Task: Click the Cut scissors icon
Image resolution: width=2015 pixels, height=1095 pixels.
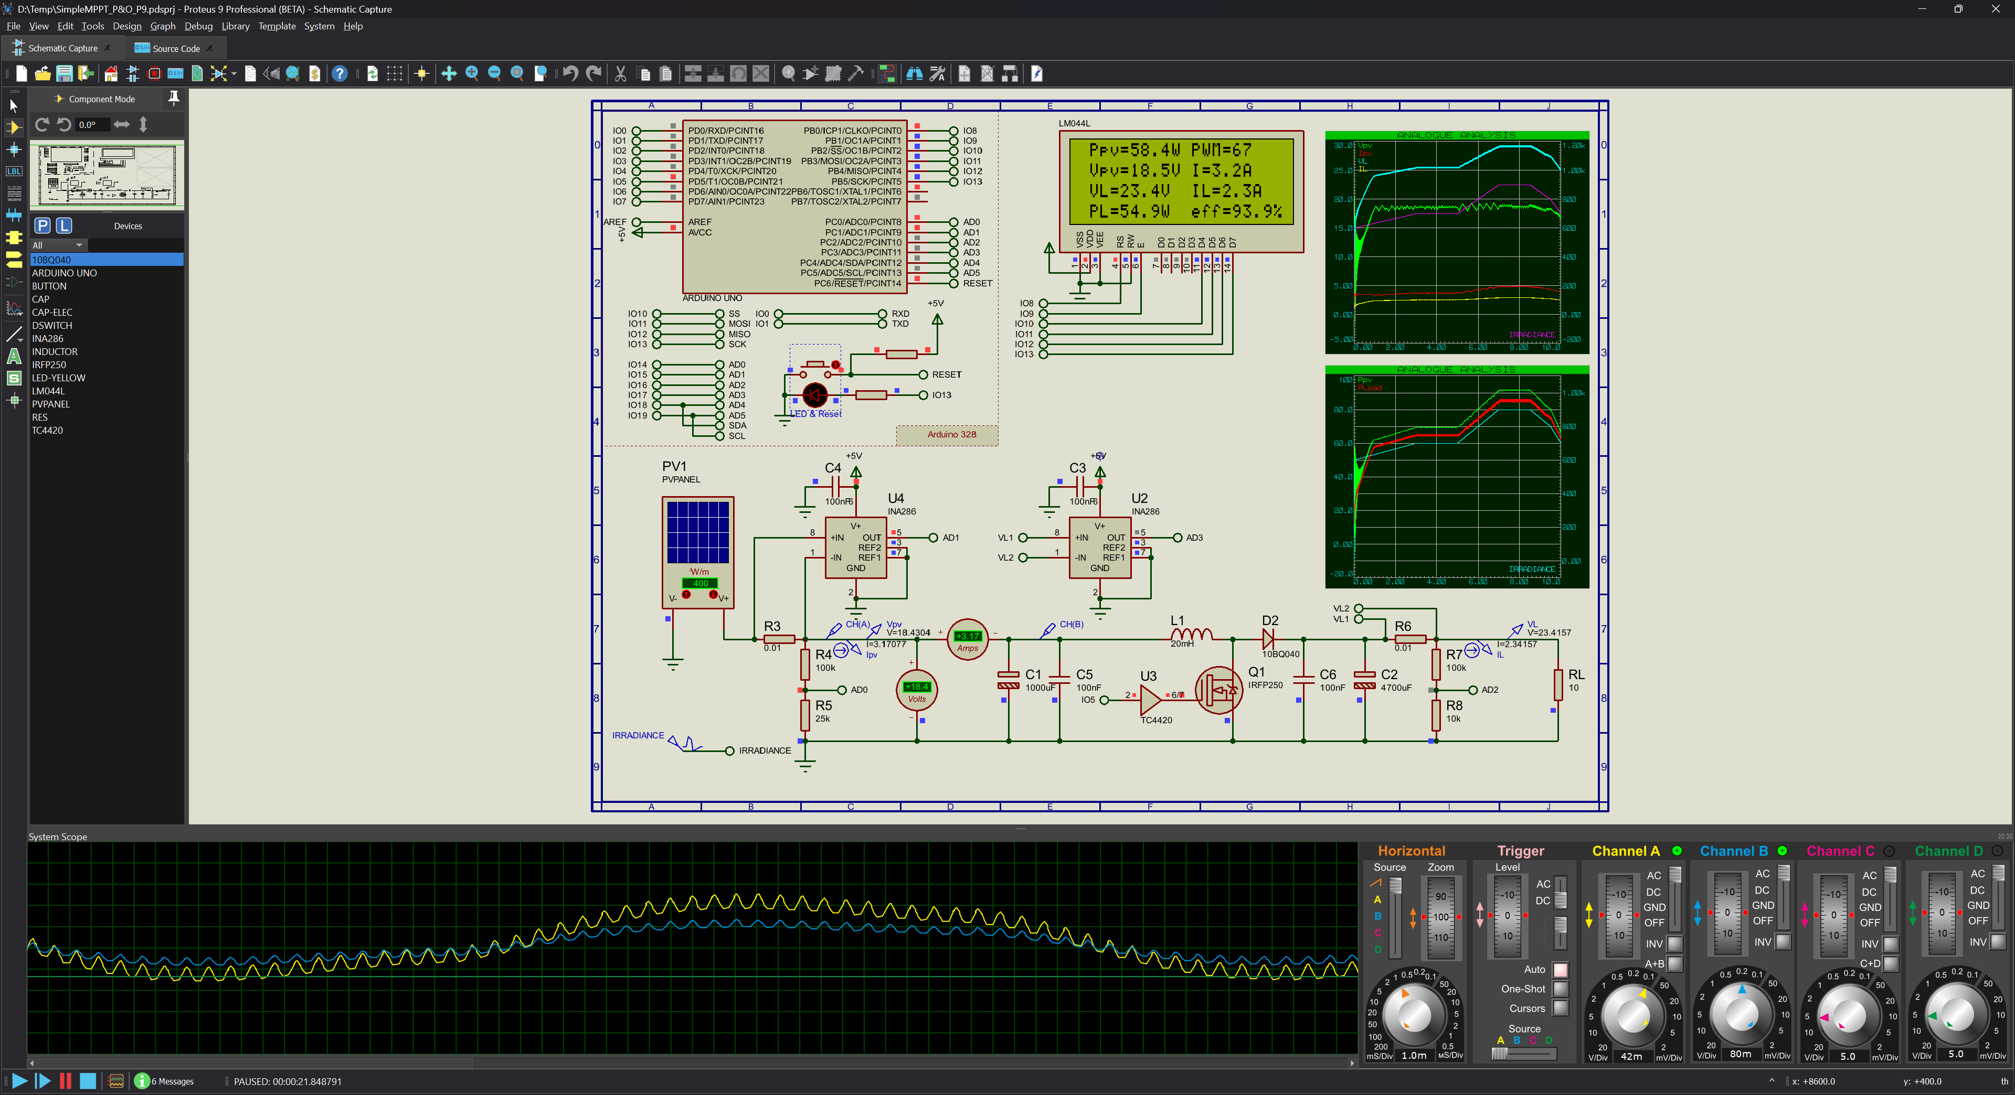Action: point(620,73)
